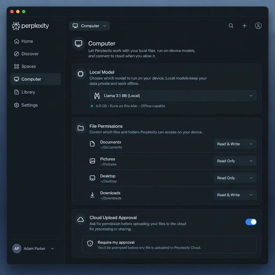Screen dimensions: 275x275
Task: Expand the Llama 3.1 8B model selector
Action: point(173,96)
